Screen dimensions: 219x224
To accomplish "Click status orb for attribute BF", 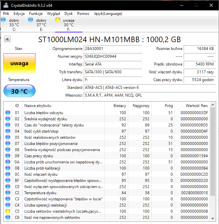I will point(8,180).
